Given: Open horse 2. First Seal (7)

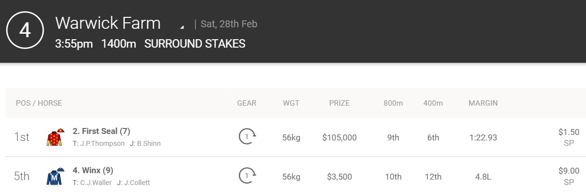Looking at the screenshot, I should (101, 131).
